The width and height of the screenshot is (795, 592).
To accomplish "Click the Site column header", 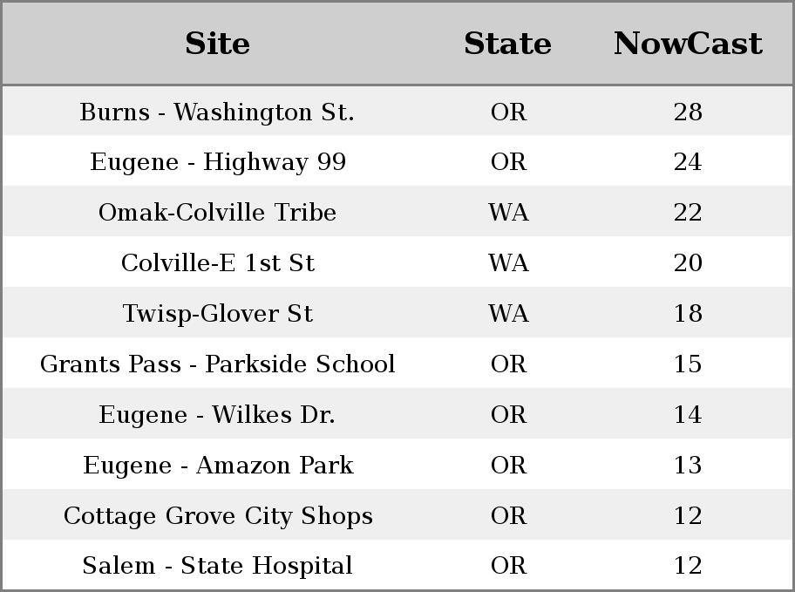I will (x=217, y=44).
